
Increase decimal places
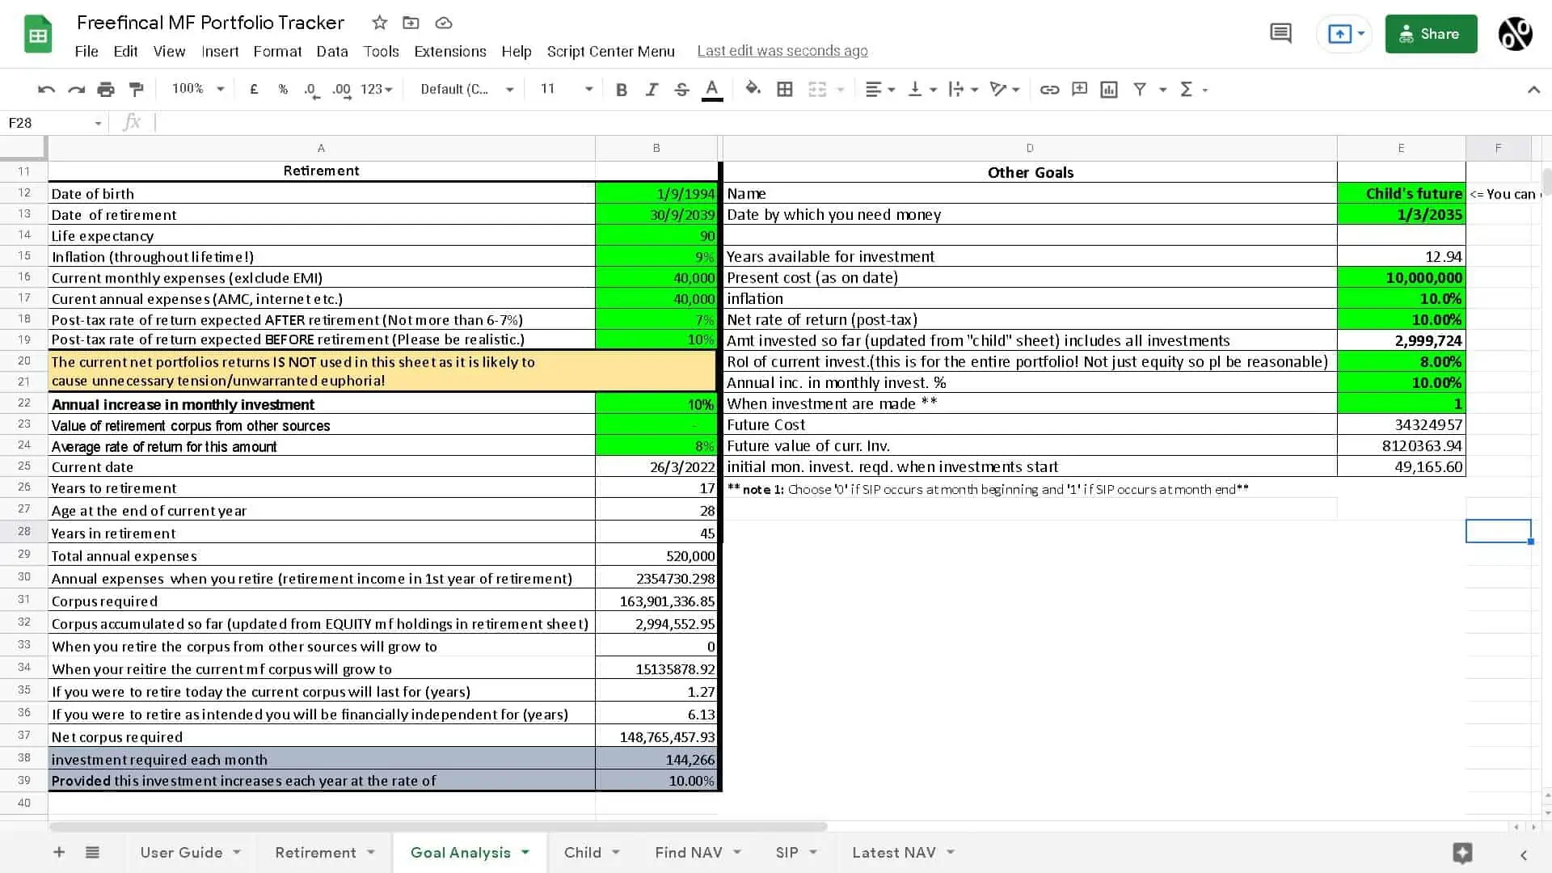(x=342, y=90)
